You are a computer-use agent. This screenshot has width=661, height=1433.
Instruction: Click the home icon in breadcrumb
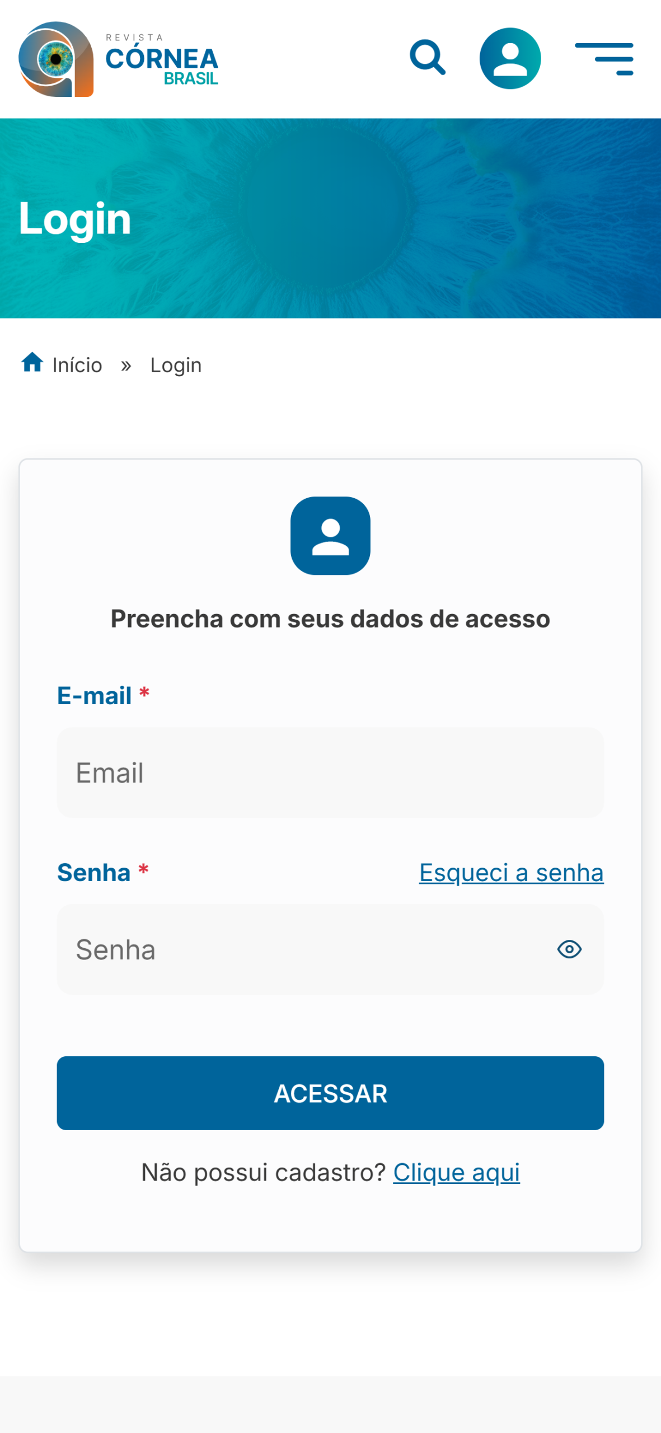click(x=32, y=363)
